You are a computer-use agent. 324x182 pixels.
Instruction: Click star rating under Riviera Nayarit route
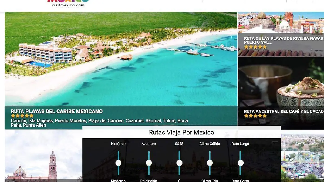click(255, 47)
